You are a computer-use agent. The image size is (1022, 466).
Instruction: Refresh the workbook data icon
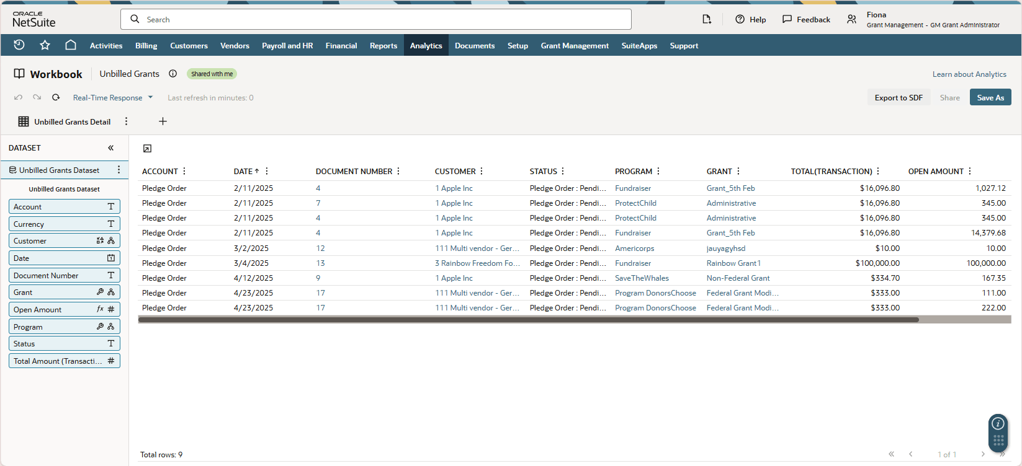(x=56, y=97)
